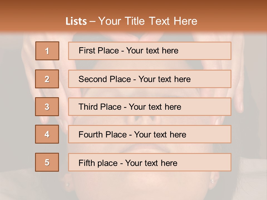This screenshot has height=200, width=267.
Task: Select the number 4 box
Action: click(x=47, y=134)
